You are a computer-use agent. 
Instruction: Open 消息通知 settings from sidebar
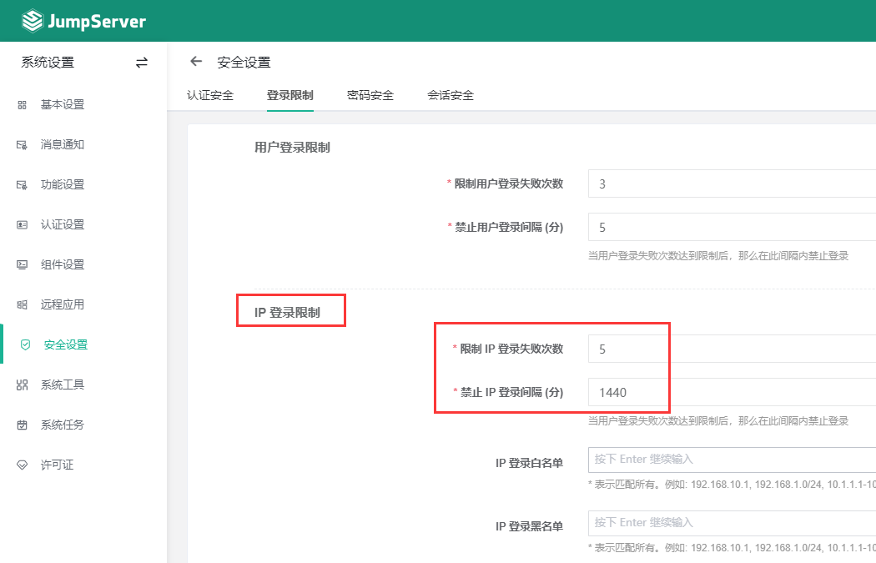(x=58, y=144)
